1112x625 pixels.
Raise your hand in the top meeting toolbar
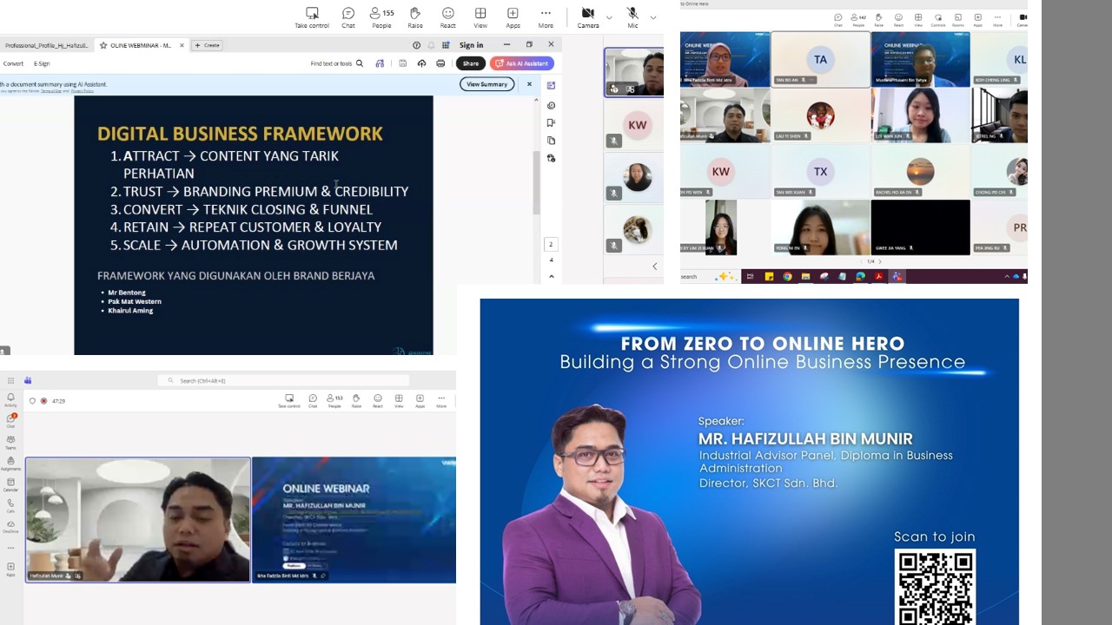click(415, 17)
